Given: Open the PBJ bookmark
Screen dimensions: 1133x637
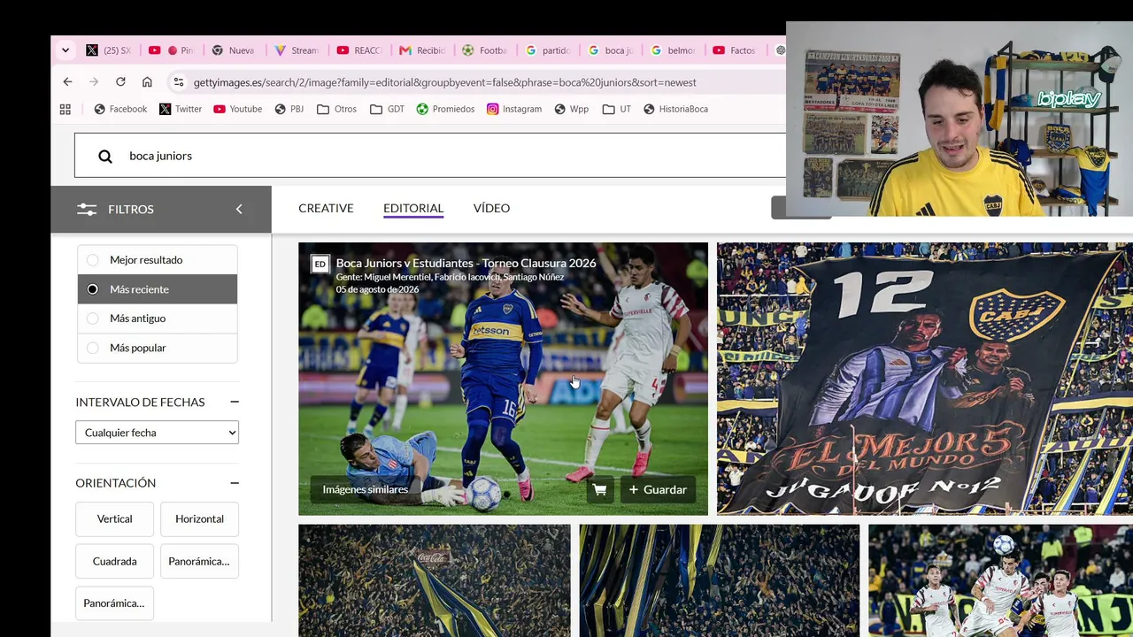Looking at the screenshot, I should [289, 109].
